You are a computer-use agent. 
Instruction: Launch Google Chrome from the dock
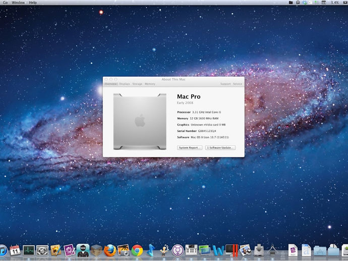click(137, 250)
